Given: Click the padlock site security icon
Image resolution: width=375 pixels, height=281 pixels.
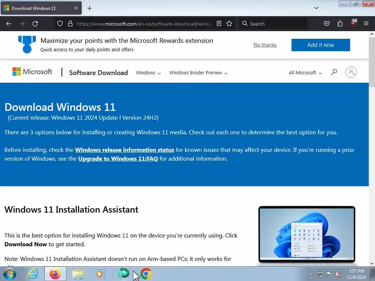Looking at the screenshot, I should [70, 23].
